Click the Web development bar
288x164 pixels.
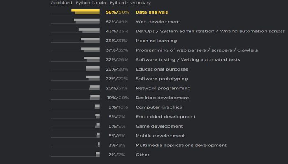[87, 21]
